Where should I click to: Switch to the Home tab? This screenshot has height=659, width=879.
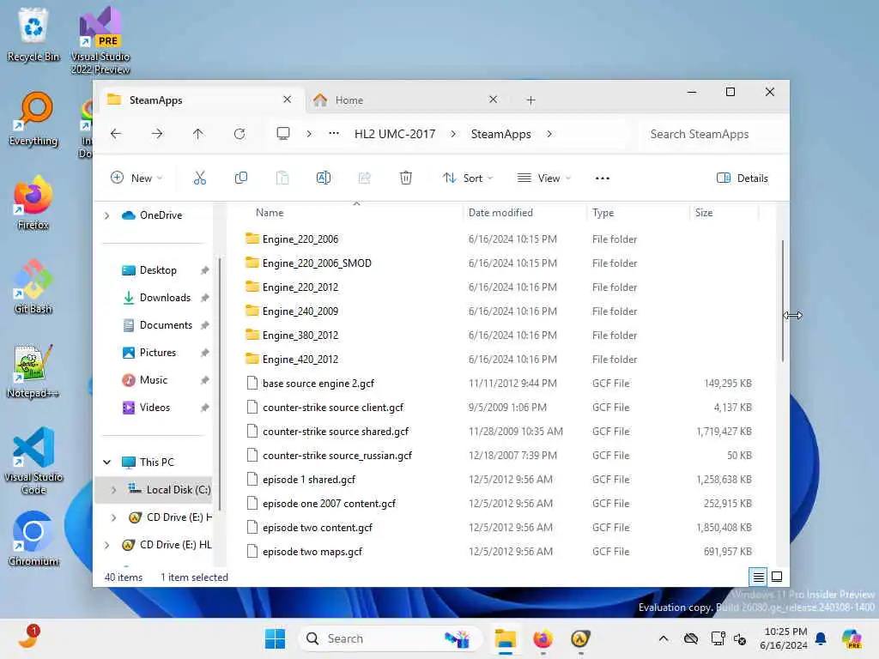point(408,100)
